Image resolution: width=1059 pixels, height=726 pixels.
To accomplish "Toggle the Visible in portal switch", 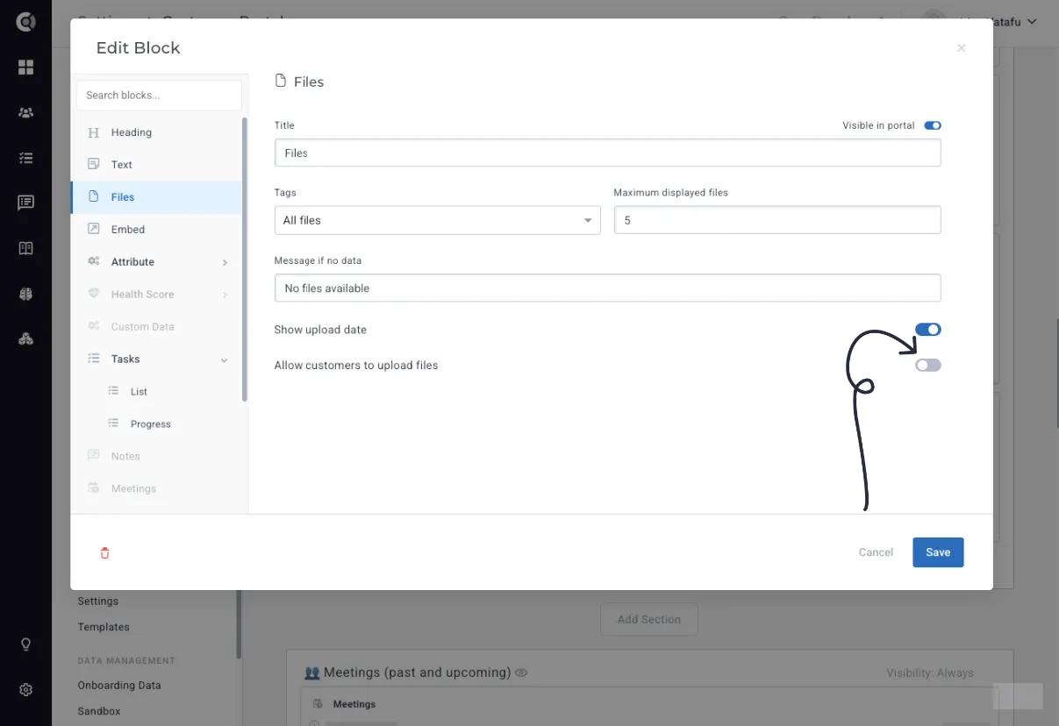I will [933, 125].
